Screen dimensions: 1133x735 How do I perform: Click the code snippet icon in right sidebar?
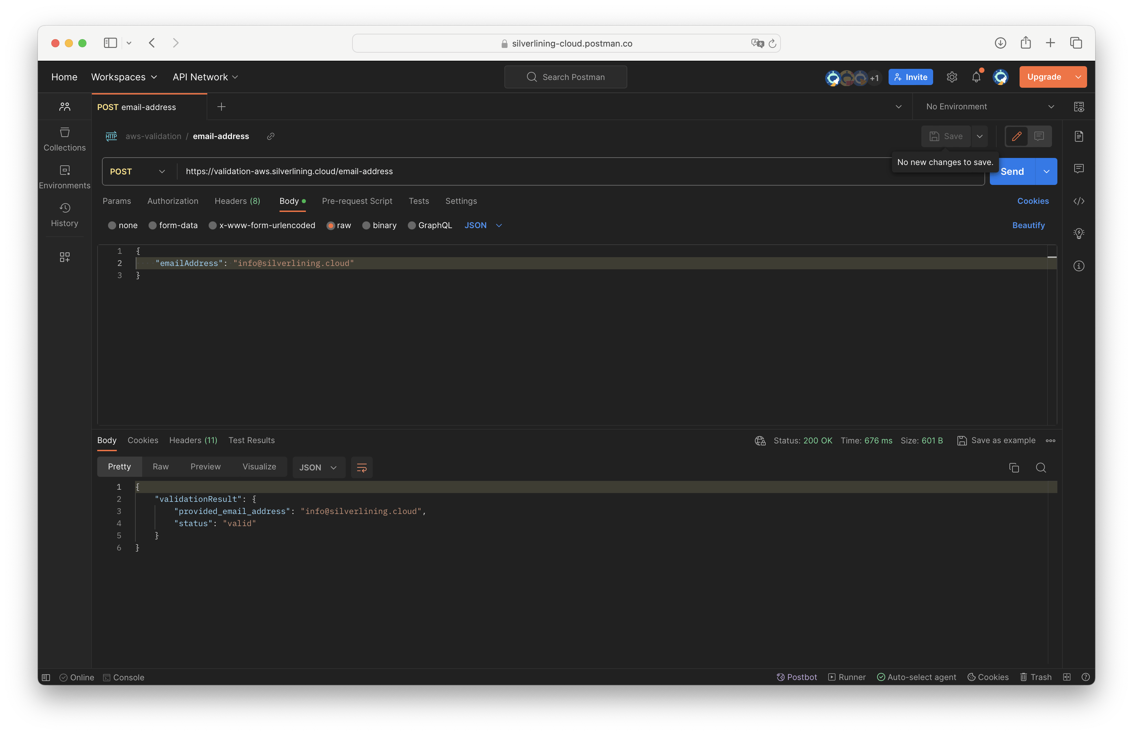[x=1079, y=201]
